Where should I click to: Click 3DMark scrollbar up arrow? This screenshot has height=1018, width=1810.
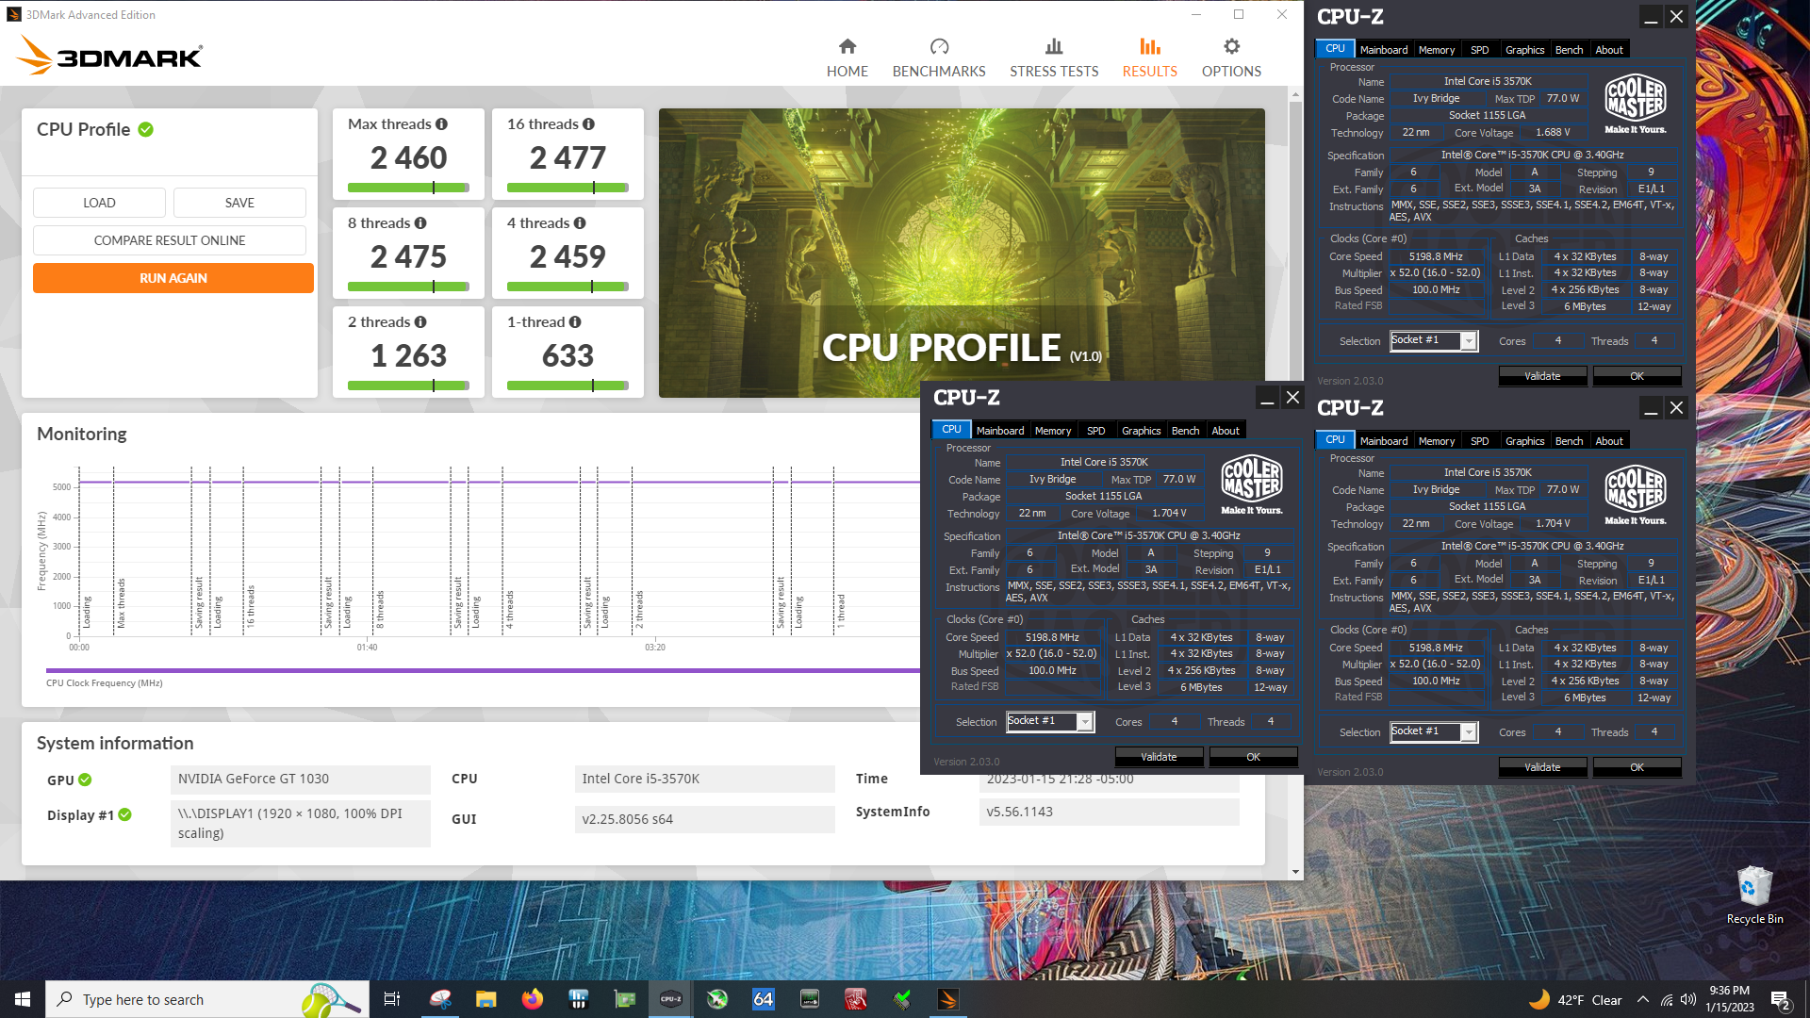coord(1296,94)
